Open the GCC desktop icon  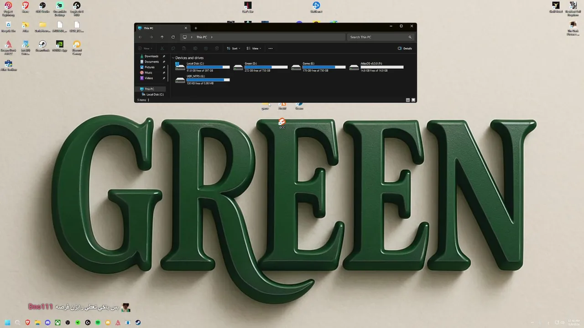(282, 123)
